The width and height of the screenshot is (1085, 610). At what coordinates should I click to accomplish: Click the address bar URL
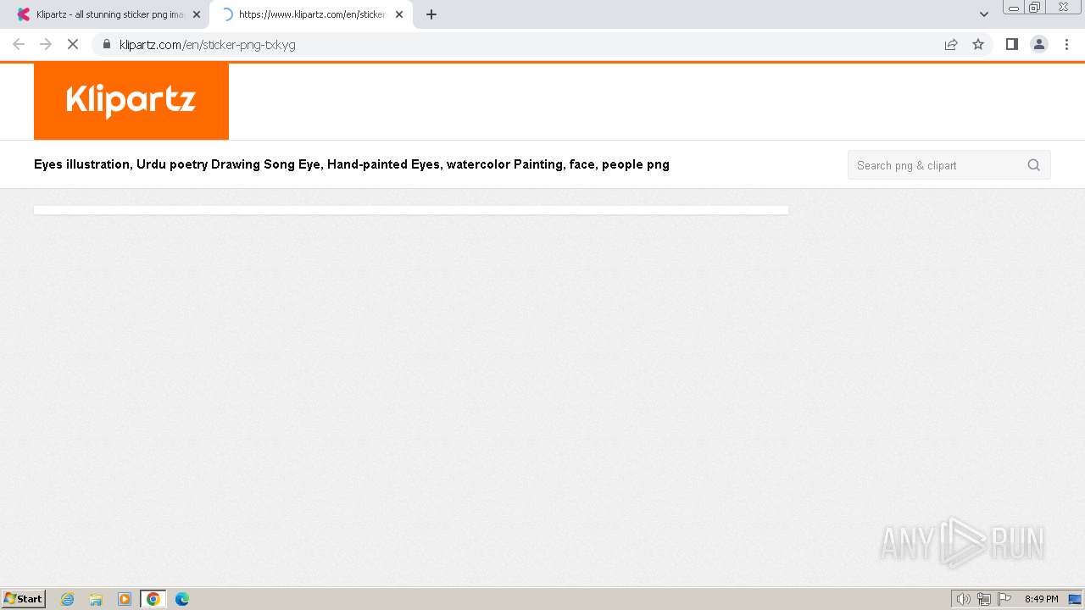(x=208, y=44)
